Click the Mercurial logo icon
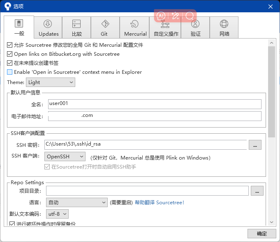Screen dimensions: 280x242 click(x=134, y=24)
